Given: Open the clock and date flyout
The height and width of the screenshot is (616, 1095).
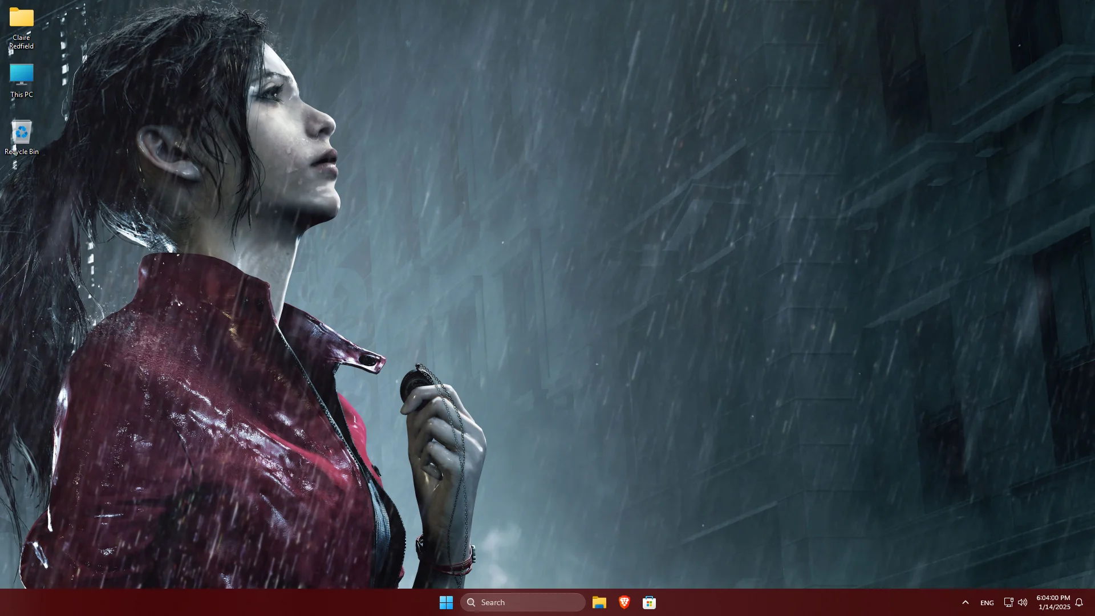Looking at the screenshot, I should coord(1053,602).
